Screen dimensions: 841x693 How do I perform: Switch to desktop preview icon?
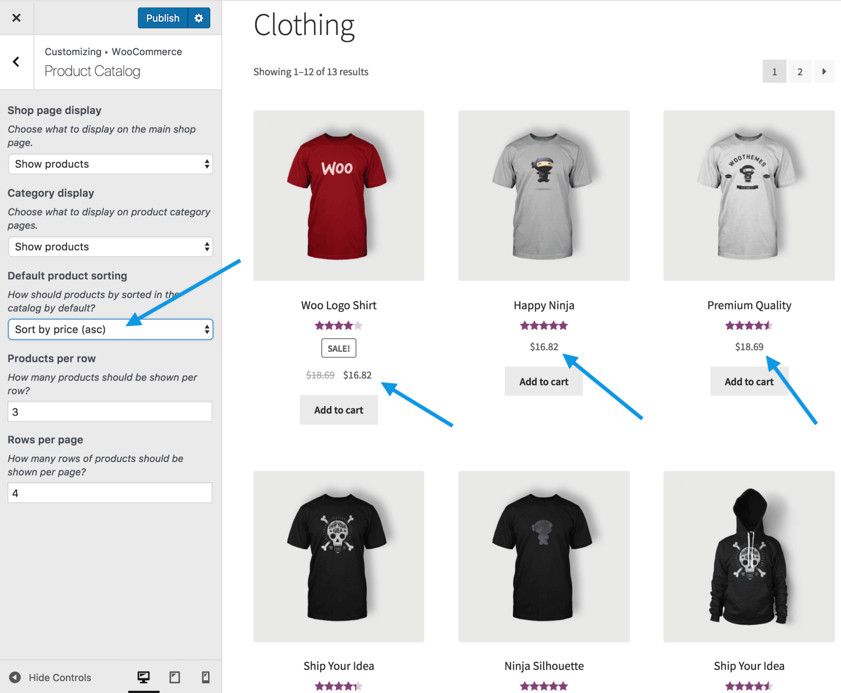(x=143, y=677)
